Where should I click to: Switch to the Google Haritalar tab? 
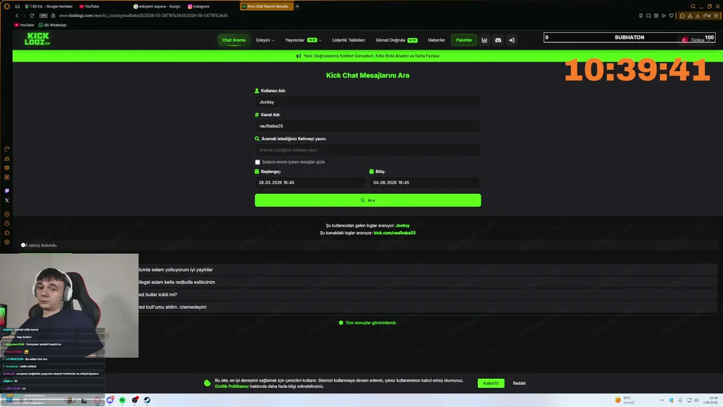(x=49, y=6)
